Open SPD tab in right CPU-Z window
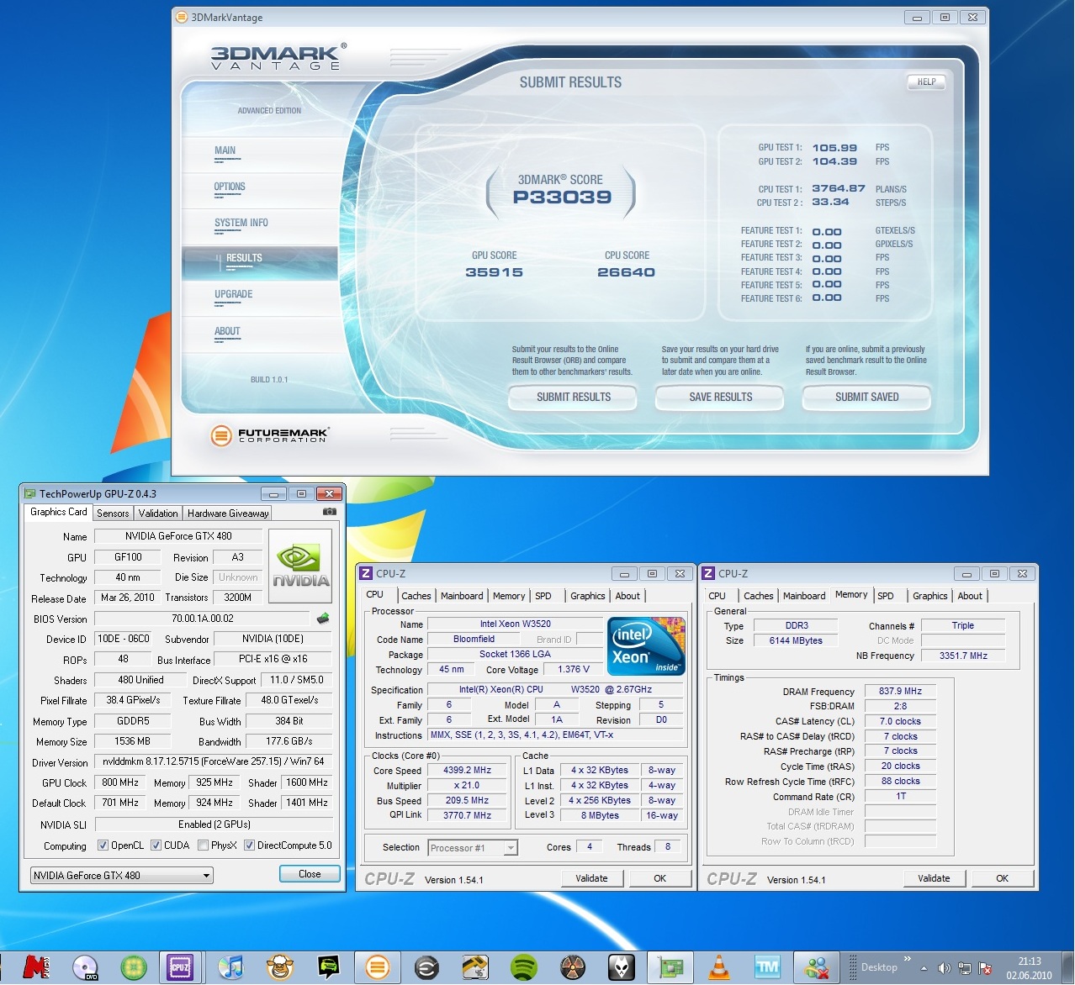Image resolution: width=1075 pixels, height=985 pixels. [x=886, y=596]
